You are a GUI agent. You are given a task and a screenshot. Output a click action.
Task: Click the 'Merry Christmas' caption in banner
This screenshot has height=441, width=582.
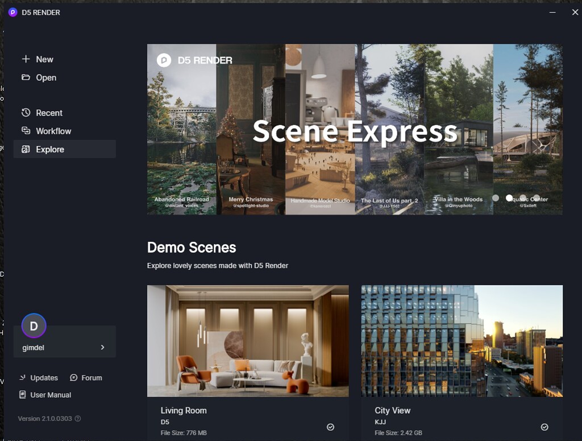[x=251, y=200]
